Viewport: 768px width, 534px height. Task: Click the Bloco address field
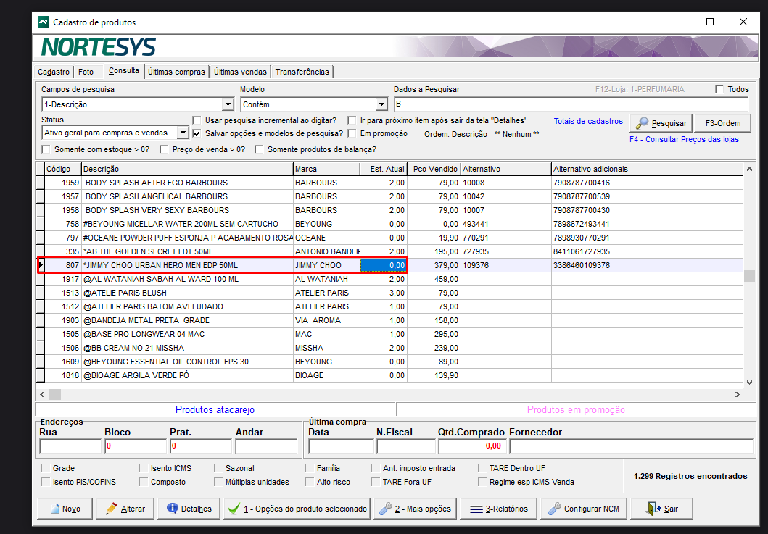click(135, 446)
